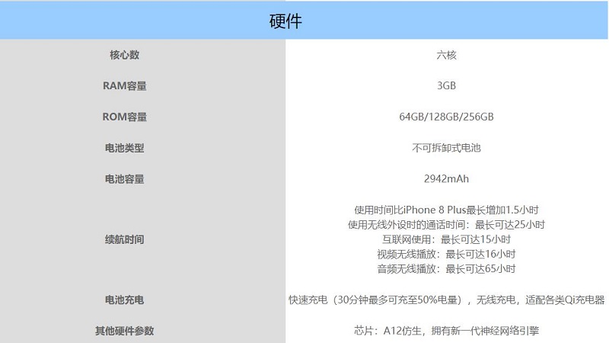Select the 电池类型 row label
This screenshot has width=609, height=343.
coord(124,149)
